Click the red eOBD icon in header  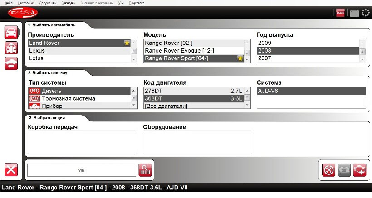pyautogui.click(x=340, y=13)
